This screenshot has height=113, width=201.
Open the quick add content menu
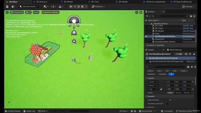(46, 7)
